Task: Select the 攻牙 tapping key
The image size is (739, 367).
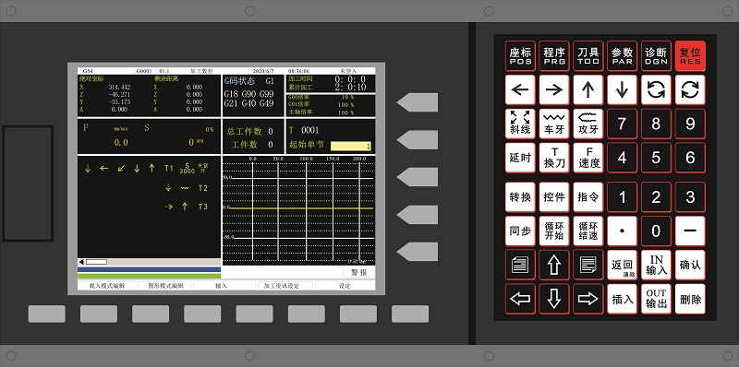Action: click(x=588, y=124)
